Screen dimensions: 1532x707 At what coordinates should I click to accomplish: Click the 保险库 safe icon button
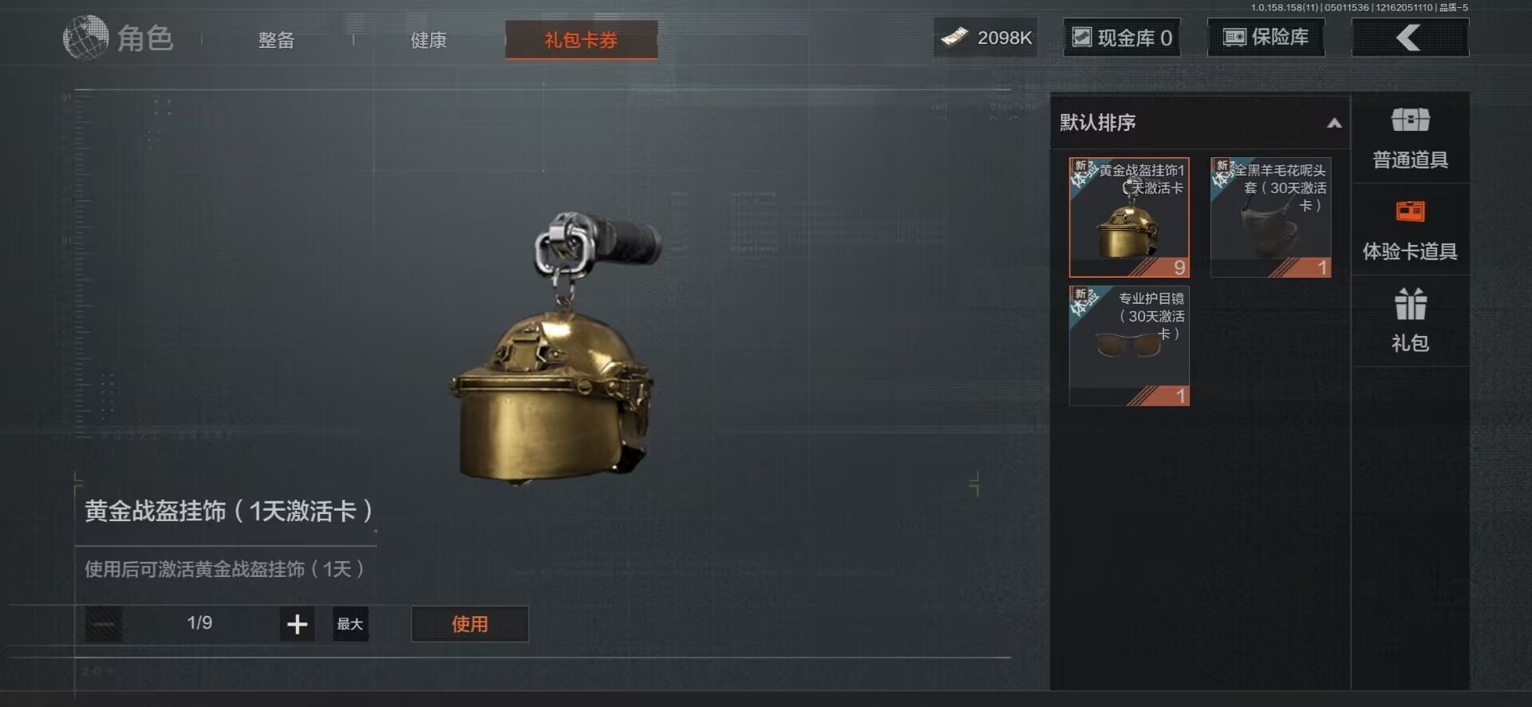click(x=1266, y=38)
